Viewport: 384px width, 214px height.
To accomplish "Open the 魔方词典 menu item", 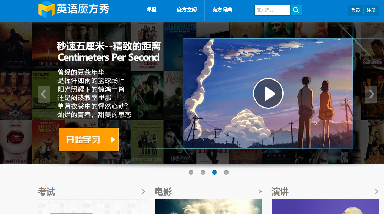I will (222, 10).
